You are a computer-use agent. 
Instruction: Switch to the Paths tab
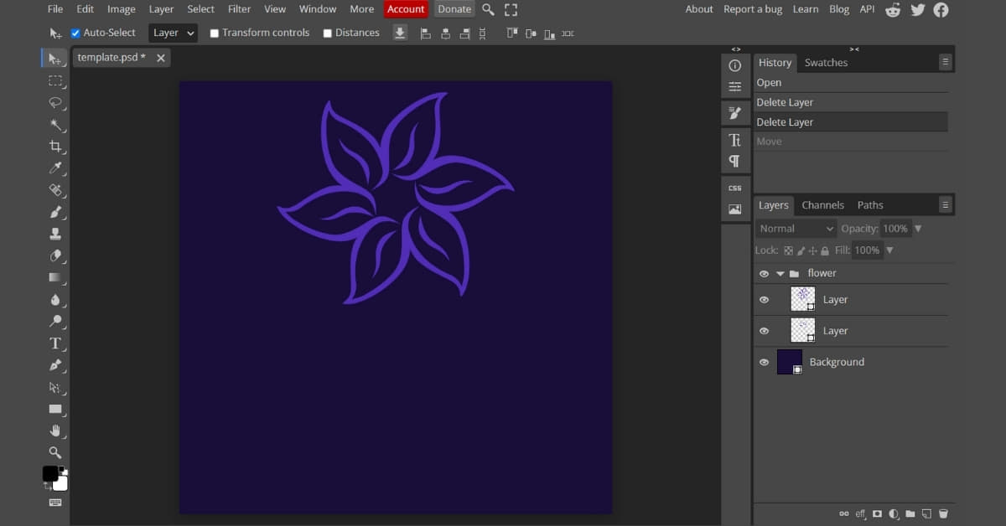870,205
